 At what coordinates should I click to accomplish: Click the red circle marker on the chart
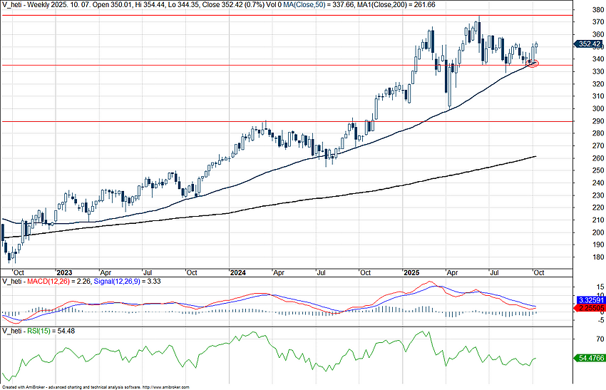coord(533,63)
